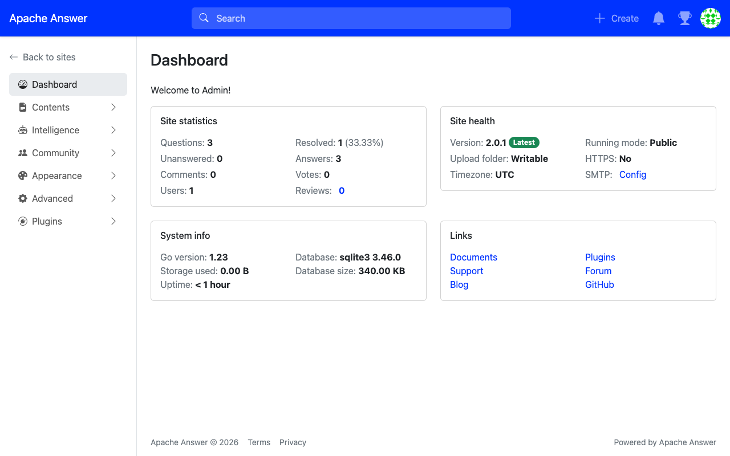Click the 'Resolved: 1 (33.33%)' statistic
Viewport: 730px width, 456px height.
click(339, 142)
